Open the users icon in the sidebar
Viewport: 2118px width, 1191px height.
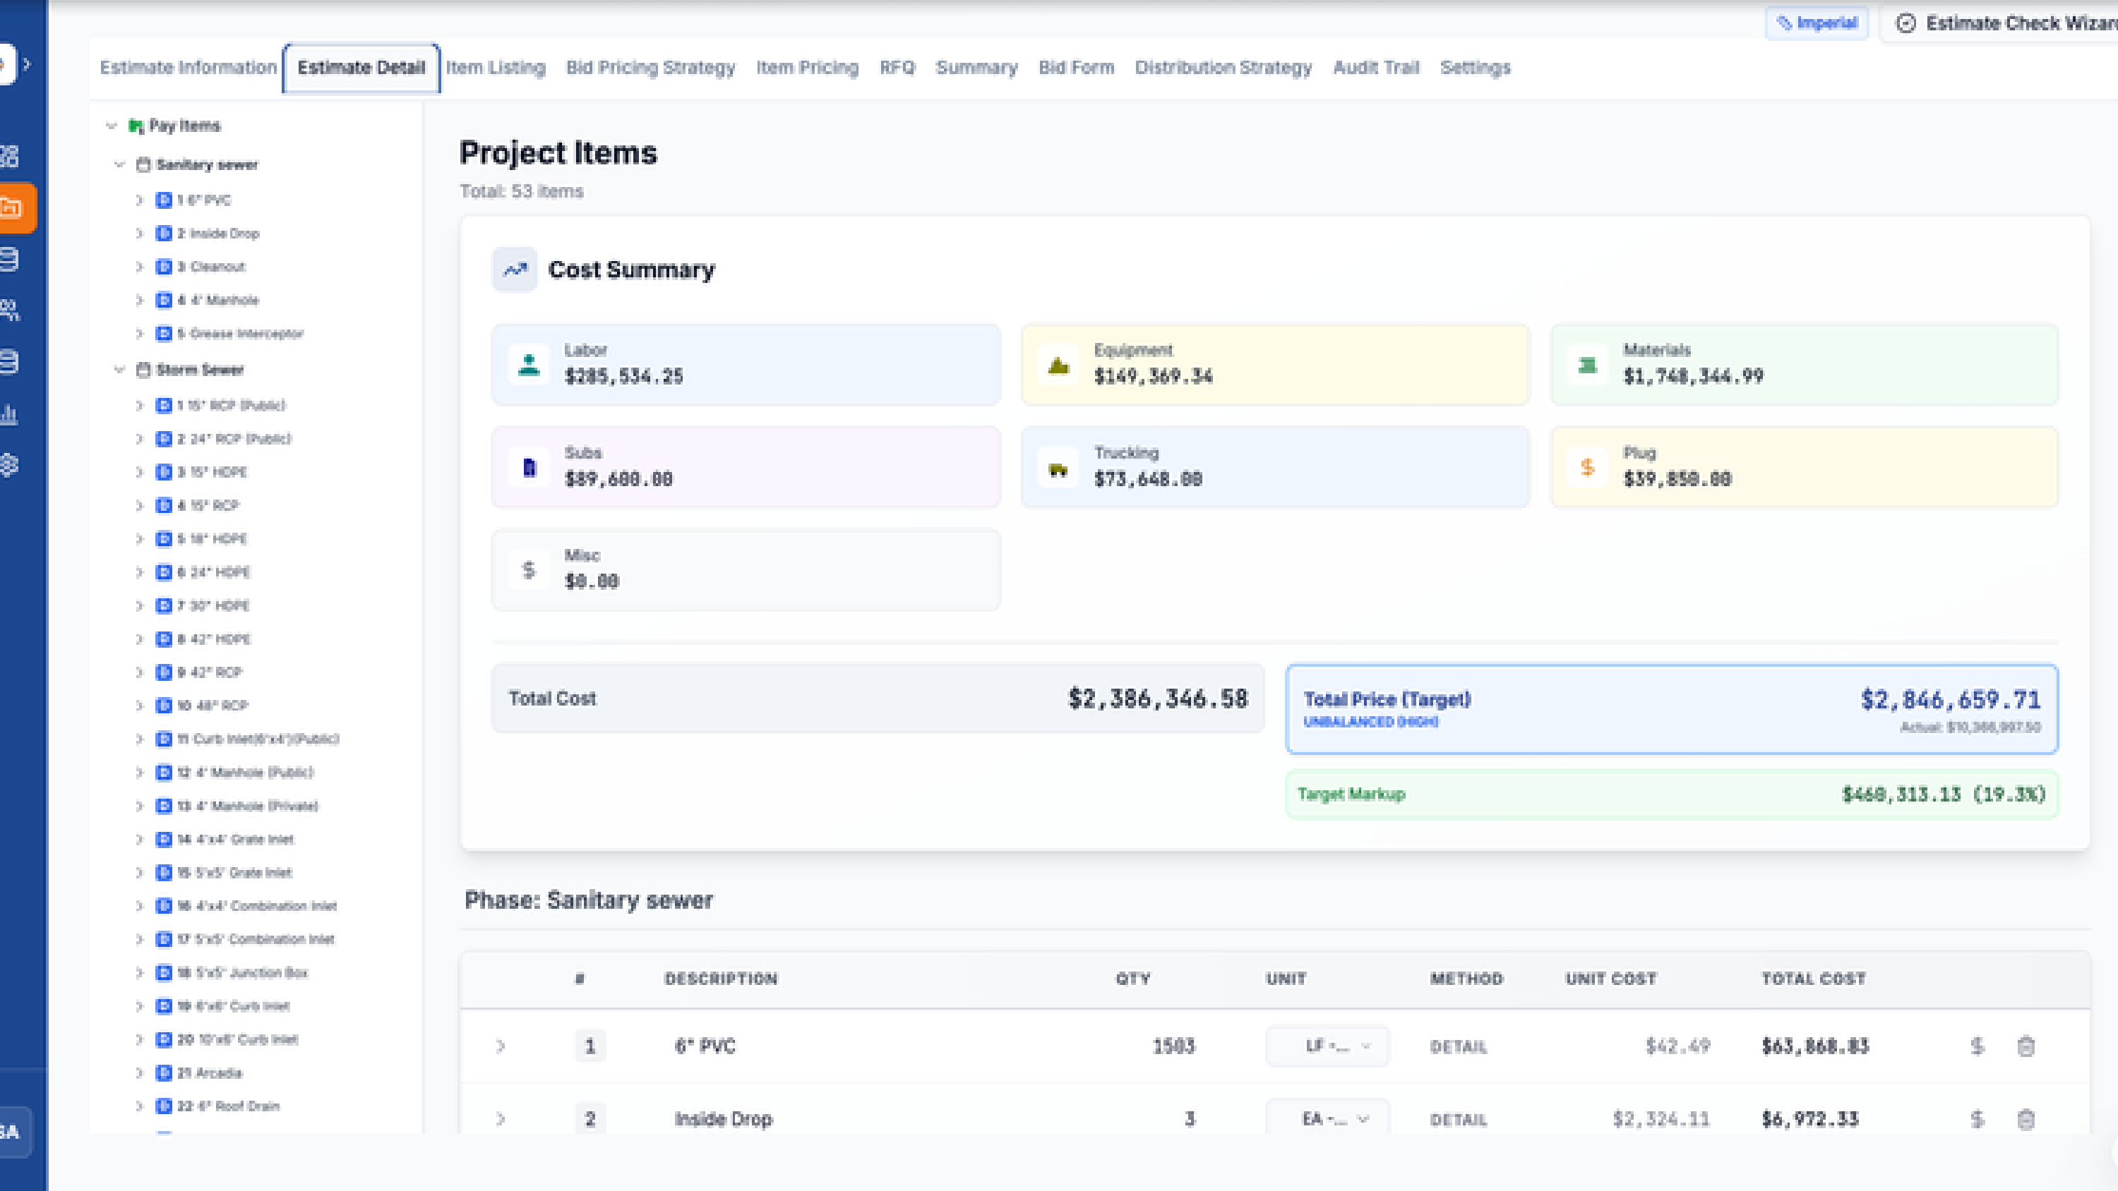click(x=9, y=310)
